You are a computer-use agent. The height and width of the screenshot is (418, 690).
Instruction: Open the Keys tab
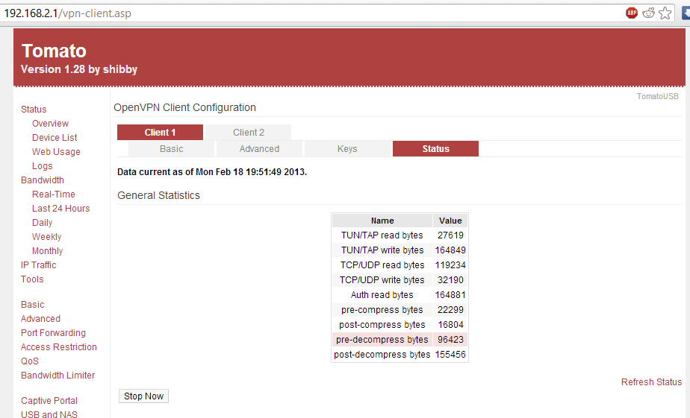click(x=347, y=149)
